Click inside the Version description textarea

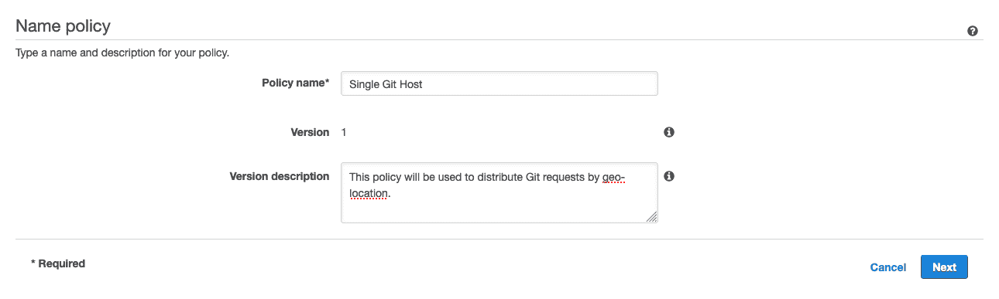pos(499,192)
